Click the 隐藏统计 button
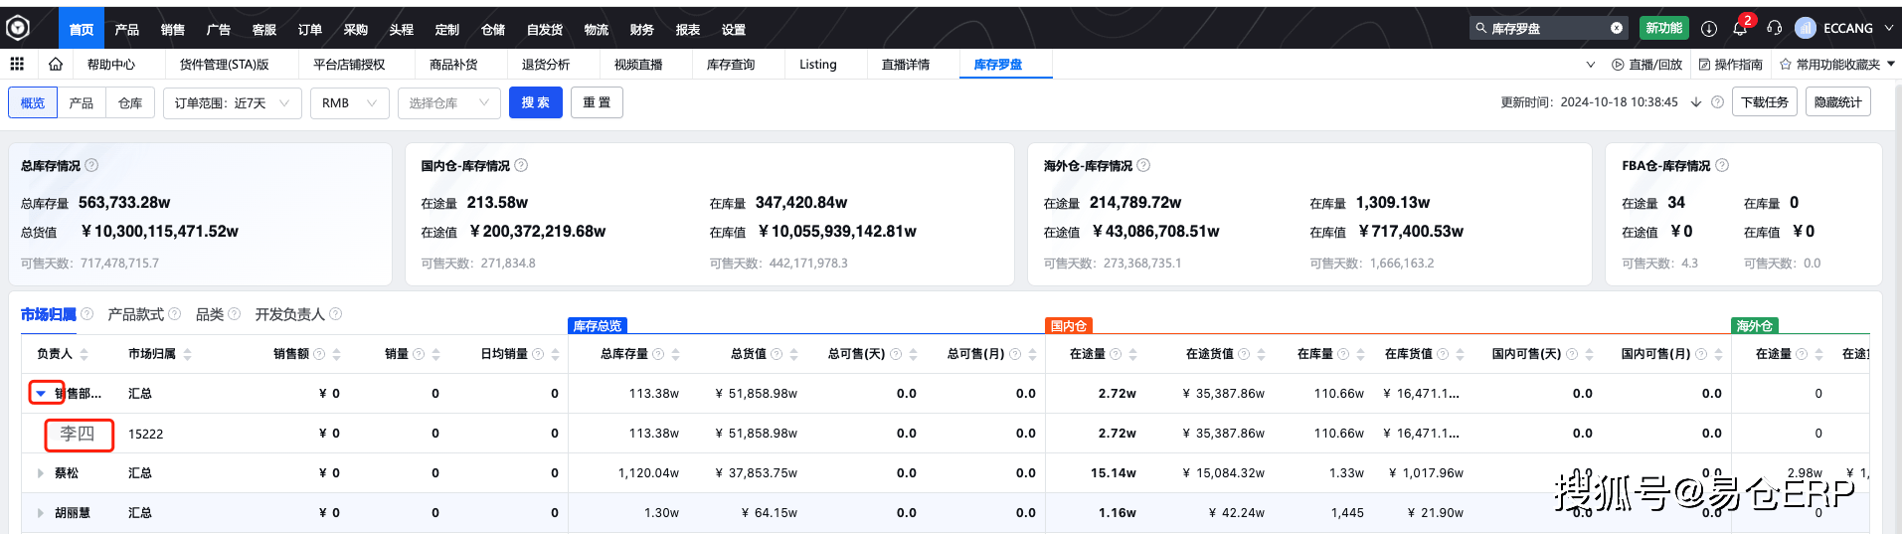This screenshot has width=1902, height=534. tap(1837, 102)
